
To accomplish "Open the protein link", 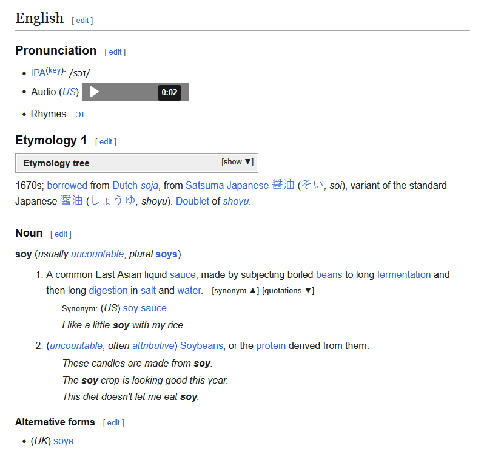I will tap(271, 345).
